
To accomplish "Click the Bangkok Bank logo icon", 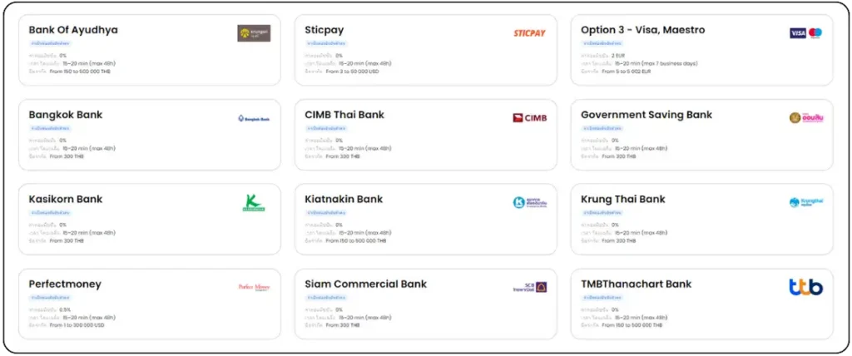I will 253,118.
